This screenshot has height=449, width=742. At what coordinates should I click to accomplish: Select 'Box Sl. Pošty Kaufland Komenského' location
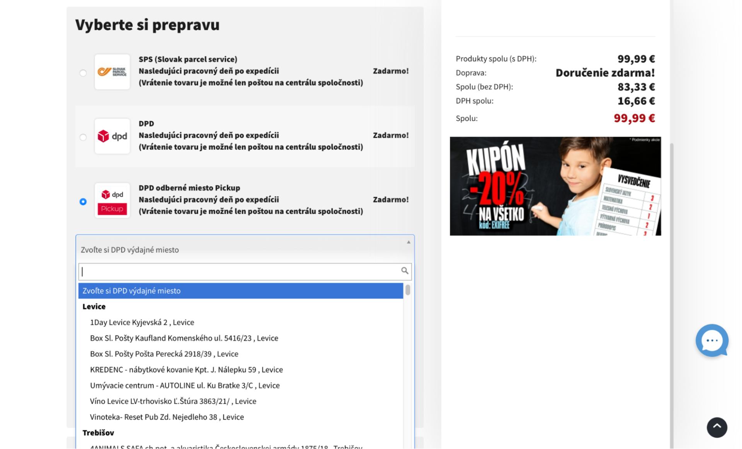point(184,338)
